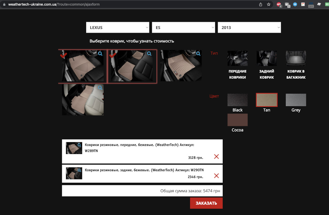The image size is (329, 215).
Task: Click the price 3128 грн.
Action: [196, 158]
